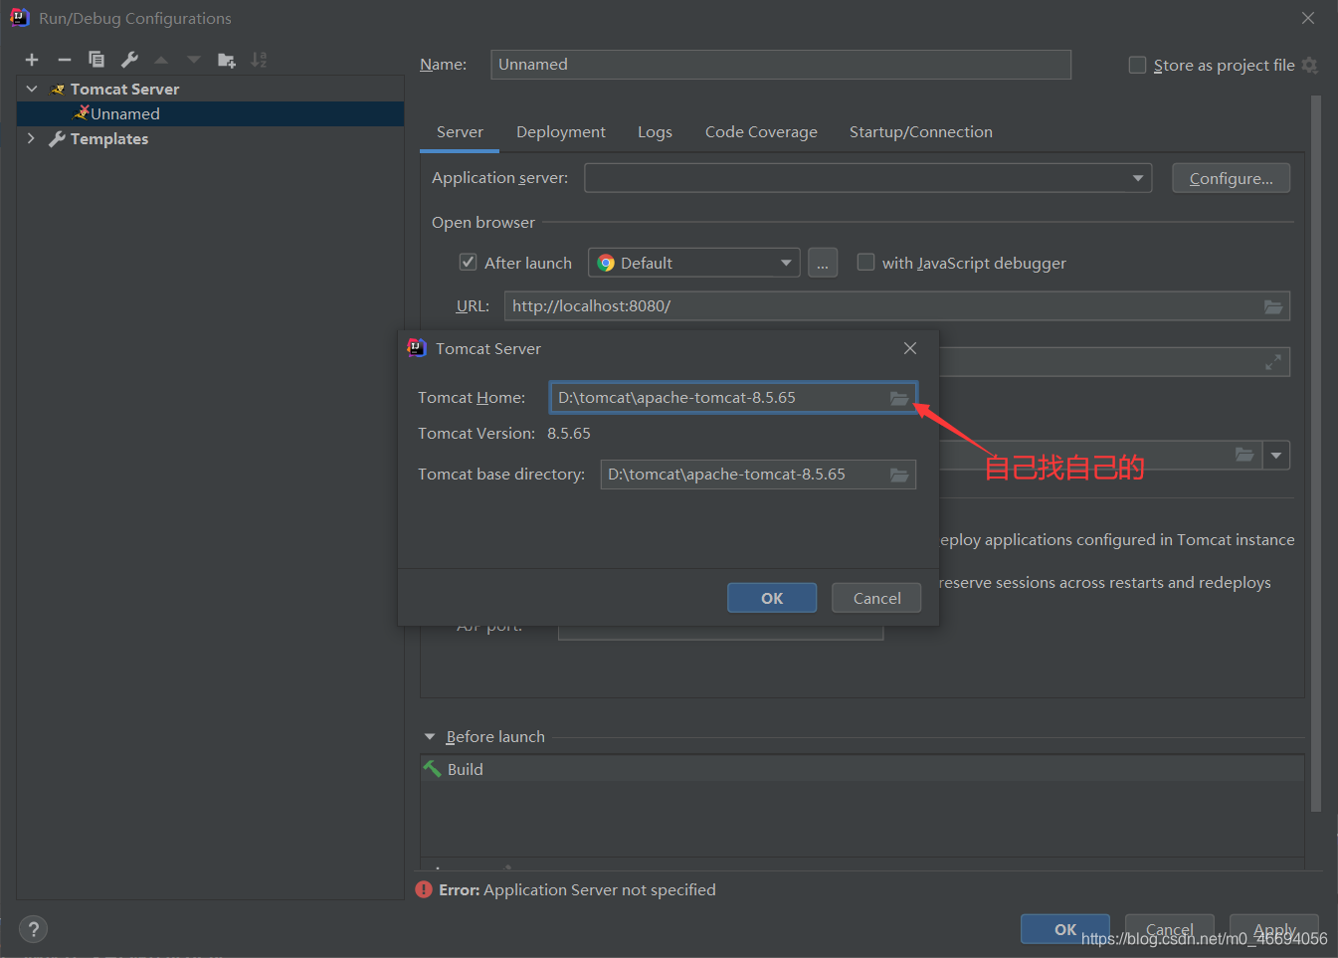Image resolution: width=1338 pixels, height=958 pixels.
Task: Click Build hammer icon in Before launch
Action: (433, 769)
